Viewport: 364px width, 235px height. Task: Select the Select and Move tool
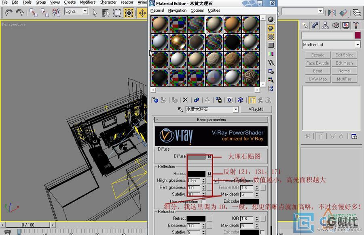[x=142, y=13]
